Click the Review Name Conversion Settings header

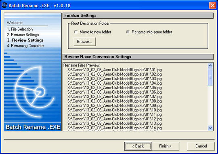[x=138, y=57]
